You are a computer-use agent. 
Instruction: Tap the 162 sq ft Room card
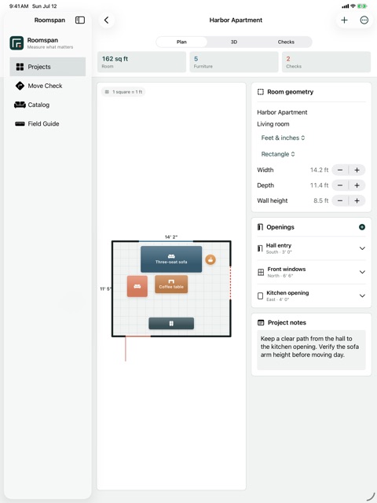[141, 62]
